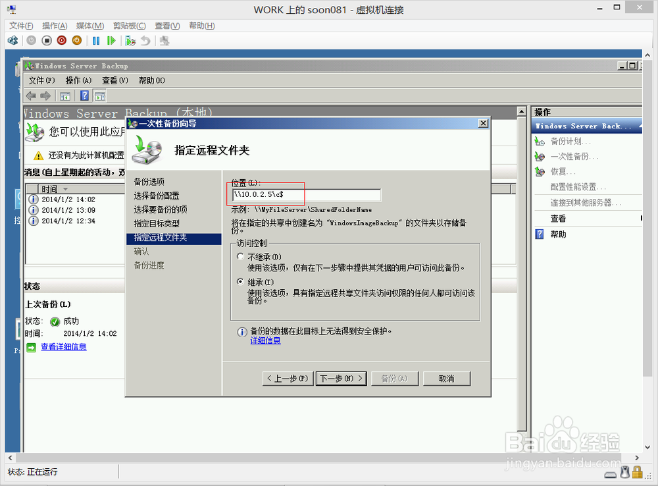Click the Help icon in Actions pane

[x=540, y=234]
